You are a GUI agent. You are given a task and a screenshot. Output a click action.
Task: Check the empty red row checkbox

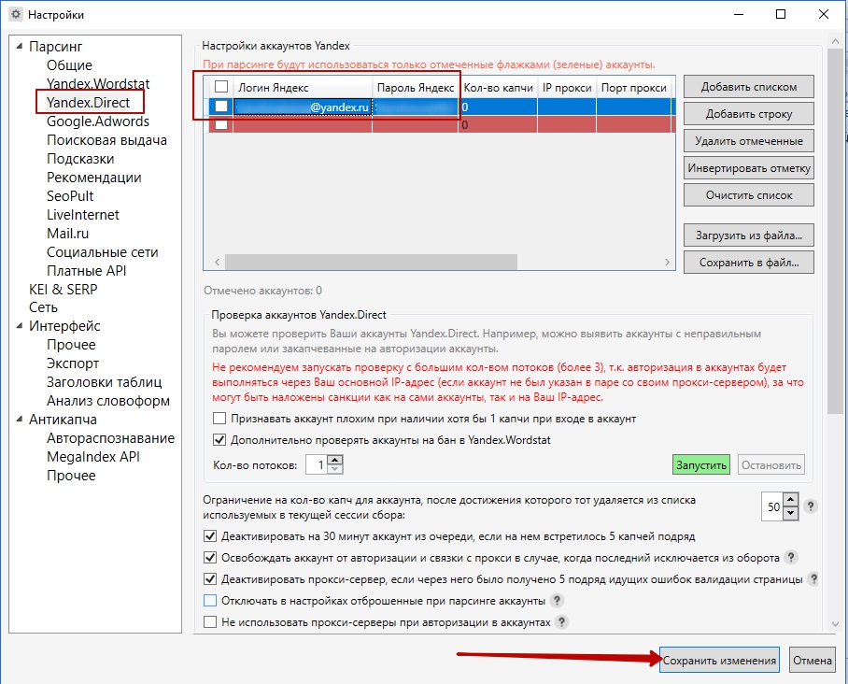(221, 124)
